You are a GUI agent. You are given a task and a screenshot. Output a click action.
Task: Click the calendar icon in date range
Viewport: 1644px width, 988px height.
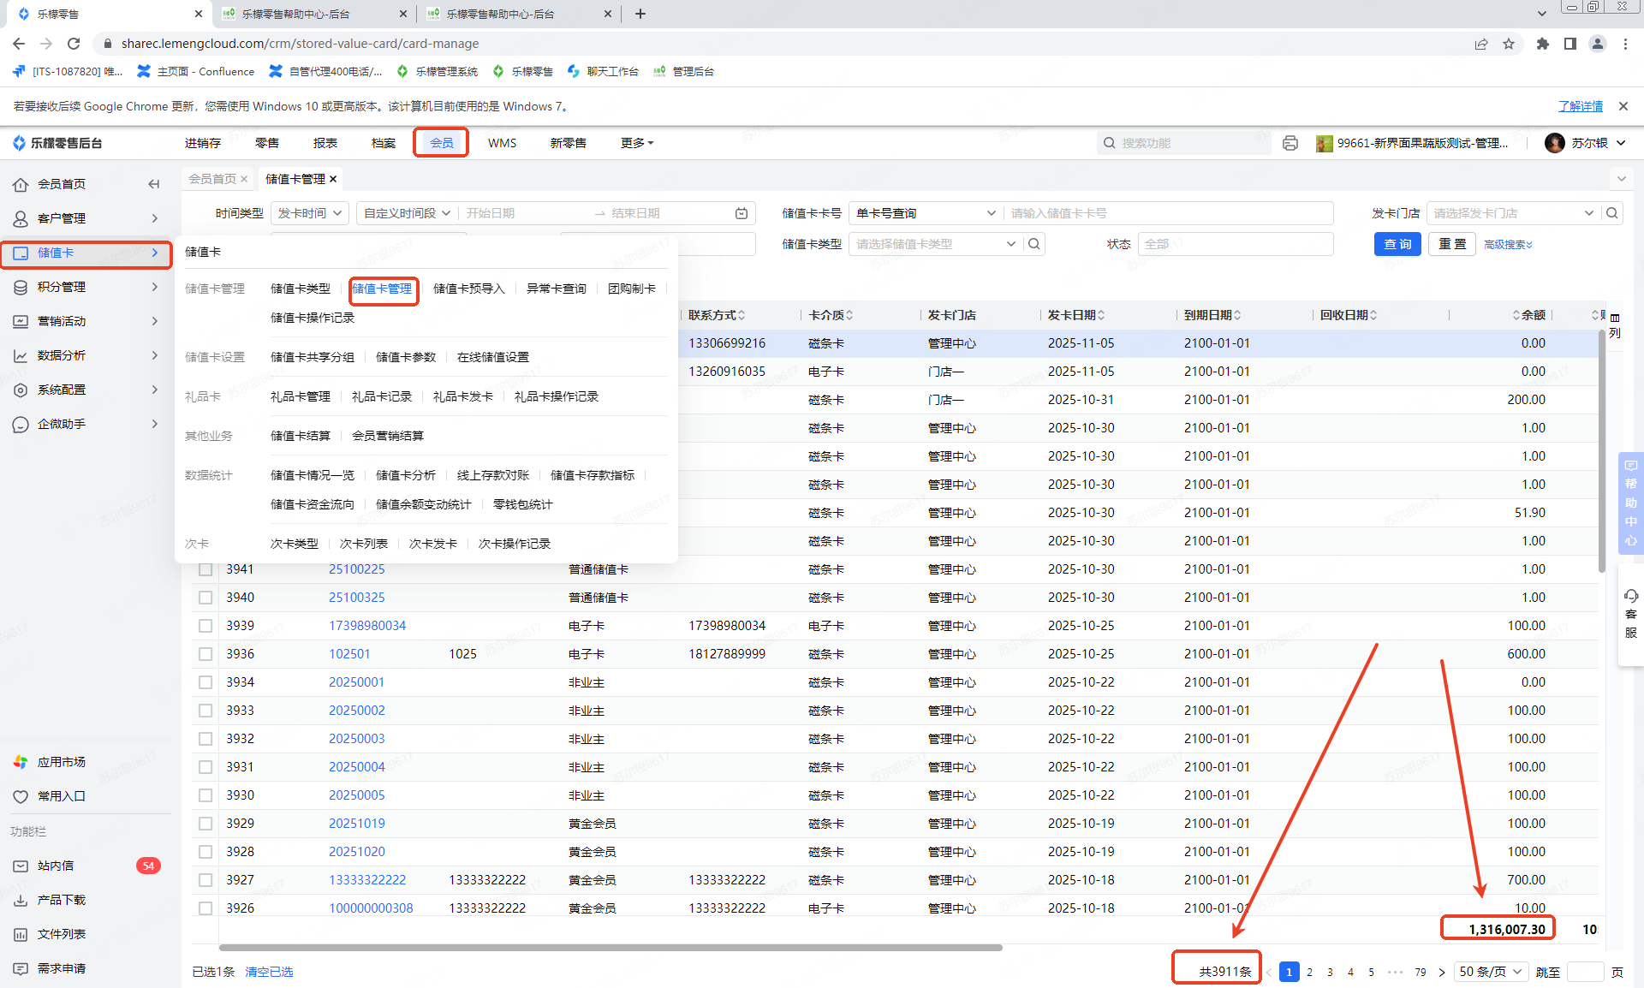[742, 213]
